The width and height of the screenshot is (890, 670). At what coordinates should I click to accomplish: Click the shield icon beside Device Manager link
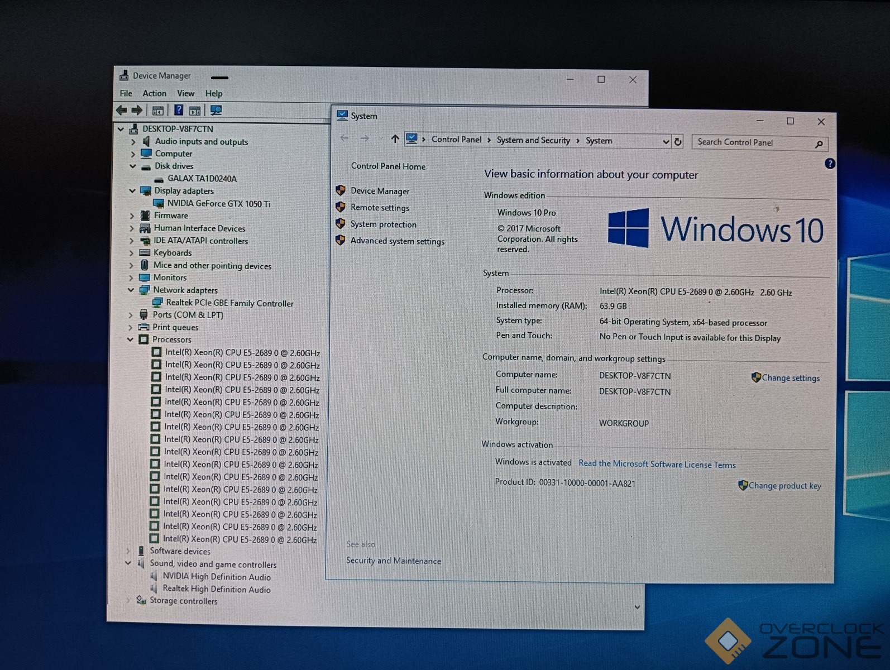pyautogui.click(x=341, y=190)
